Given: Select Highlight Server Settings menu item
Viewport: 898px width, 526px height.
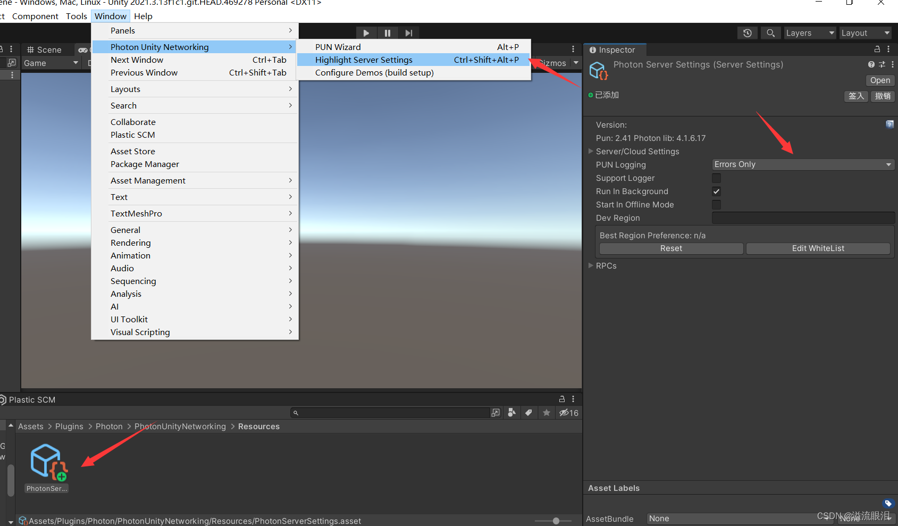Looking at the screenshot, I should [414, 60].
